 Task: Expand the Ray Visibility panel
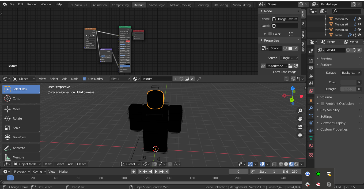click(330, 110)
